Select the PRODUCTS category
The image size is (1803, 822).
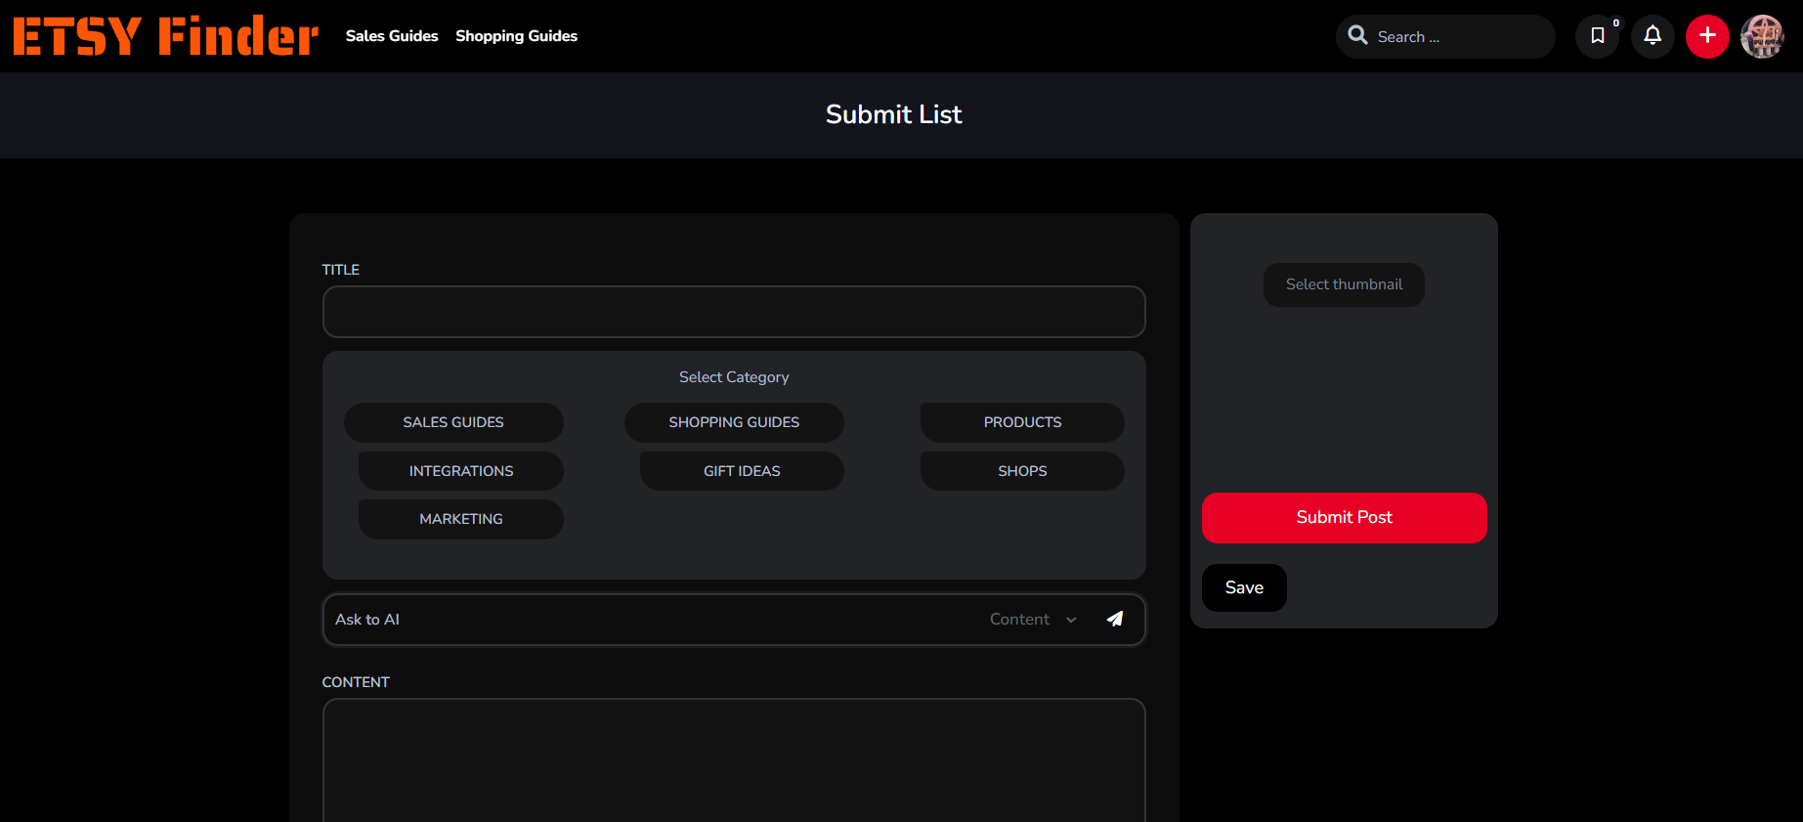[x=1022, y=422]
